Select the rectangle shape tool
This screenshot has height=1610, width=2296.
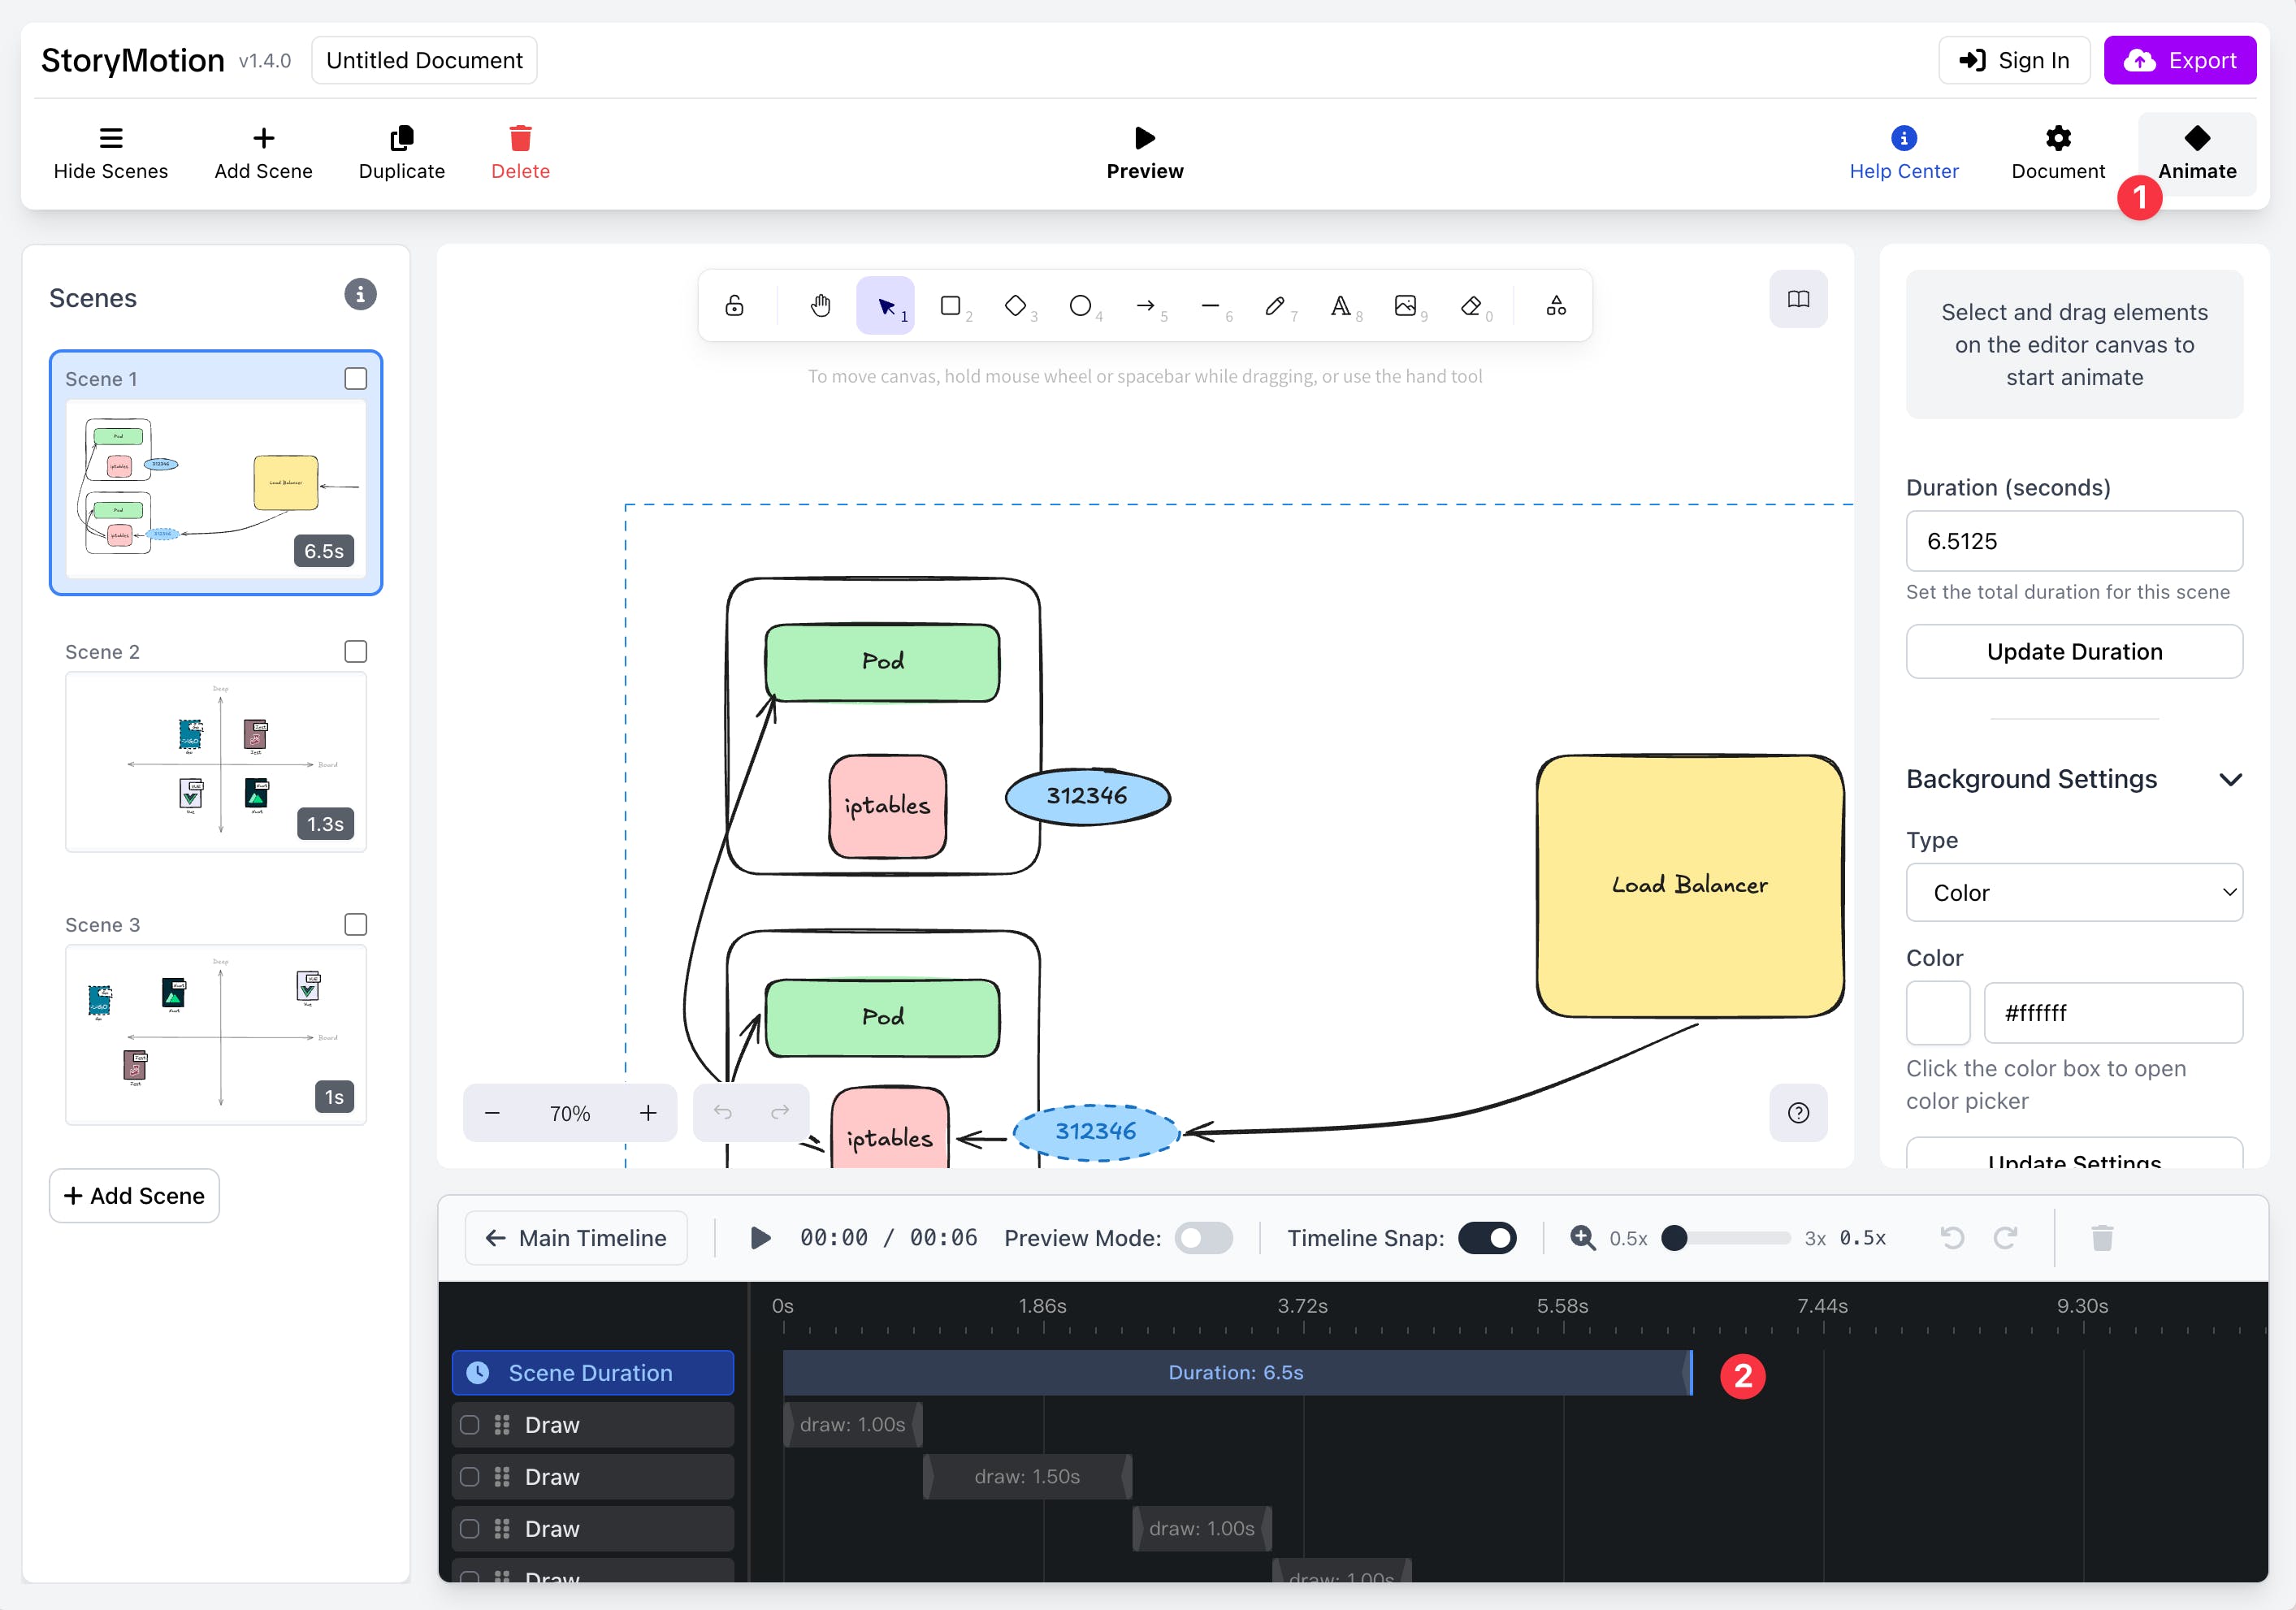pos(951,305)
